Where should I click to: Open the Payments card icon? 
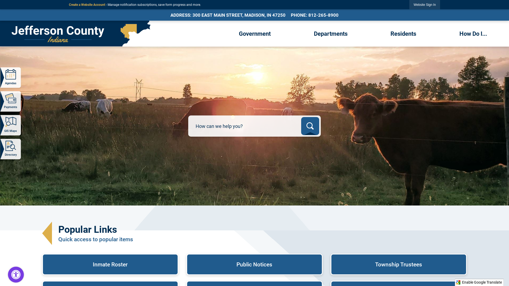(x=11, y=101)
